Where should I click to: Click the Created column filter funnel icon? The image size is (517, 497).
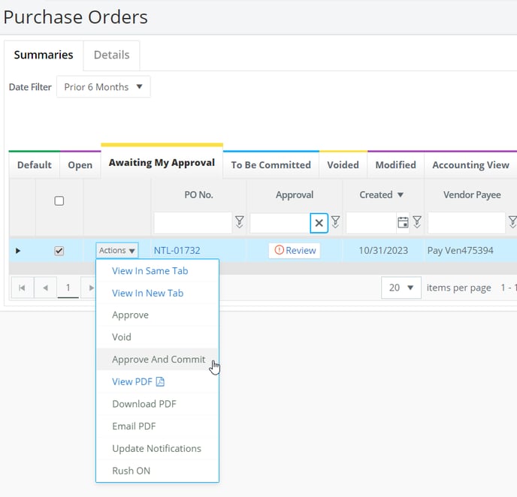(x=417, y=222)
